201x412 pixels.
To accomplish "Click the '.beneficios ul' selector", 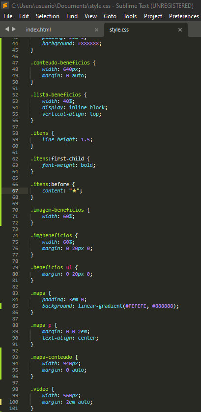I will click(x=51, y=268).
